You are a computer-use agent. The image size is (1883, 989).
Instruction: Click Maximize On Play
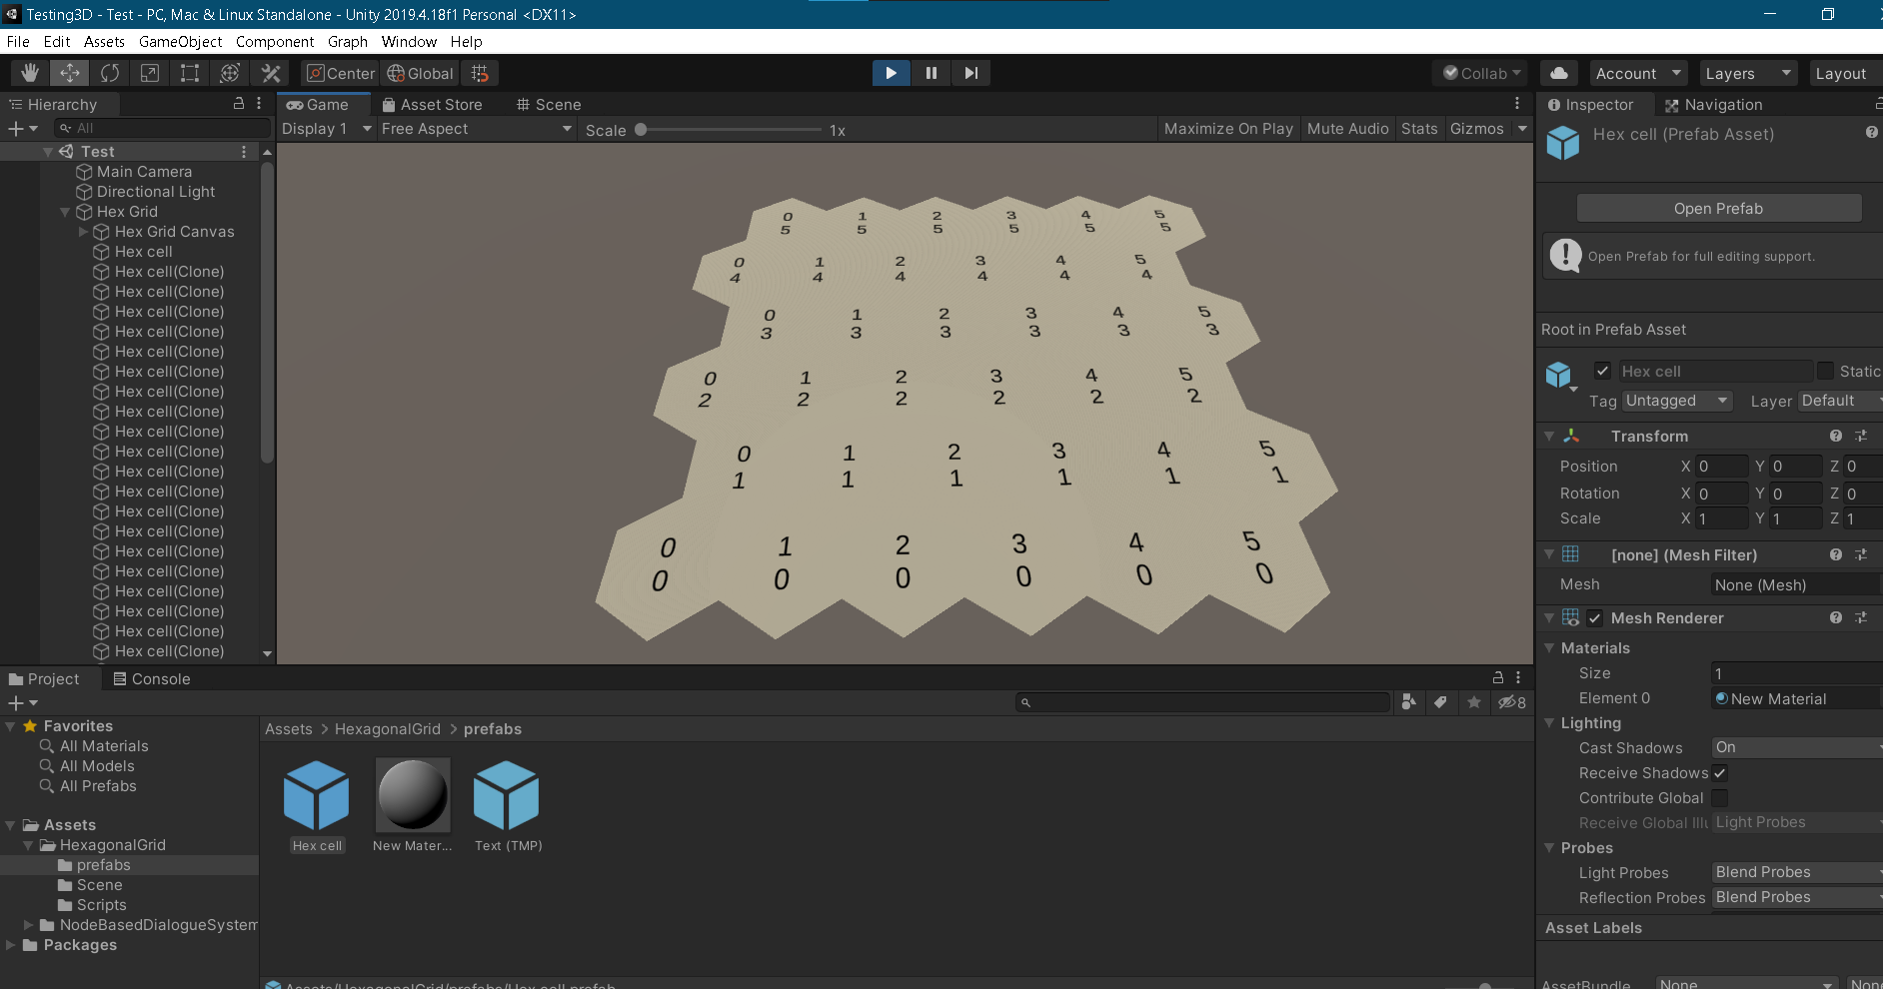point(1227,128)
